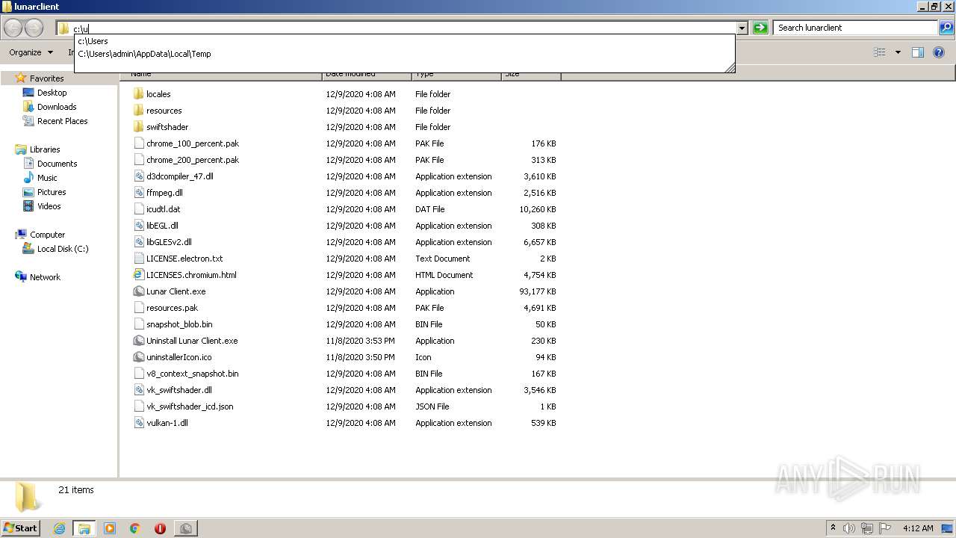
Task: Click the Search lunarclient box
Action: tap(856, 28)
